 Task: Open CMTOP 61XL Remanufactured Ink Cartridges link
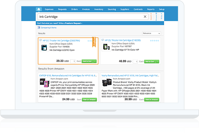pos(68,76)
